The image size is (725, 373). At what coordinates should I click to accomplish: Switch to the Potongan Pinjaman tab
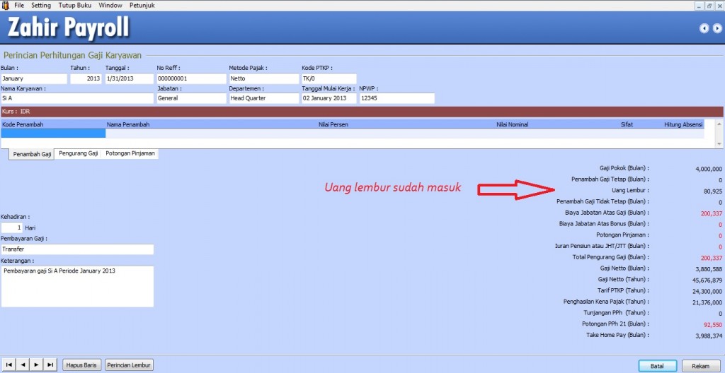(130, 153)
